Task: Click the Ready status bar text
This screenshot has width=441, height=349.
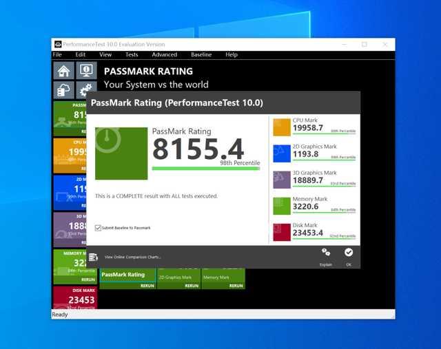Action: pos(60,315)
